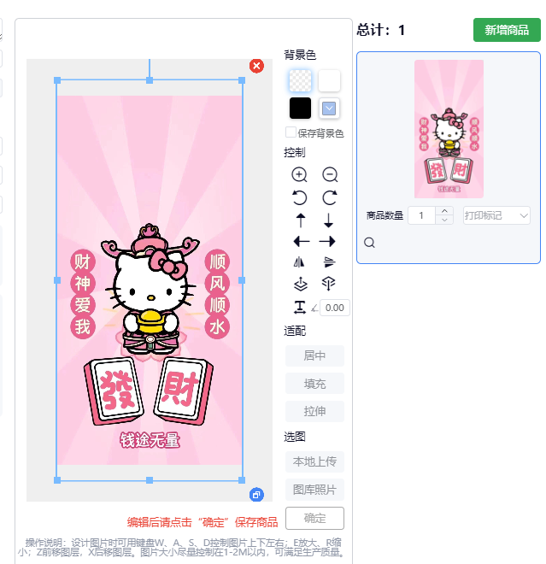Move image down with arrow icon
Screen dimensions: 546x564
[x=328, y=220]
